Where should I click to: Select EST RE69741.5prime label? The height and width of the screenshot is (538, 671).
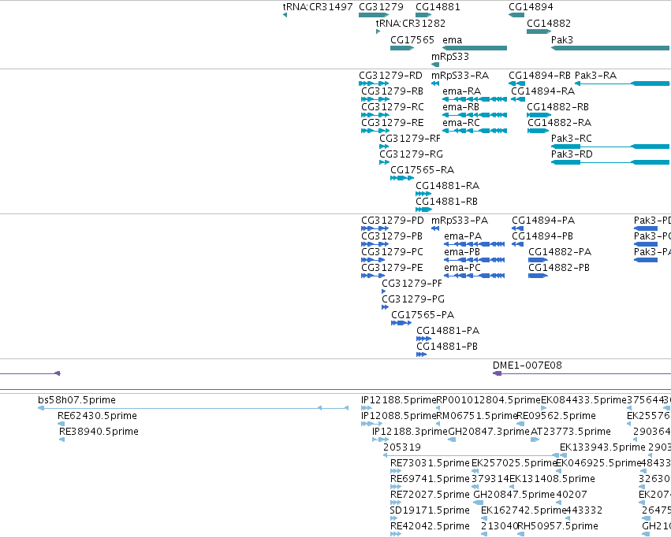click(x=430, y=479)
